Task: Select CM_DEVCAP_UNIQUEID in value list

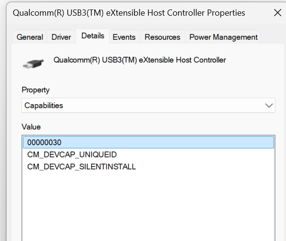Action: coord(72,155)
